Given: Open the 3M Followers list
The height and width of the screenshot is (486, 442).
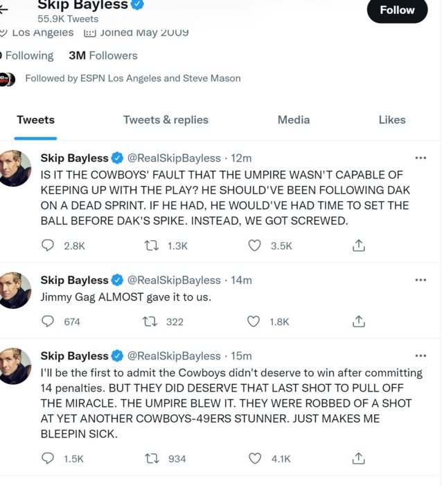Looking at the screenshot, I should coord(103,56).
